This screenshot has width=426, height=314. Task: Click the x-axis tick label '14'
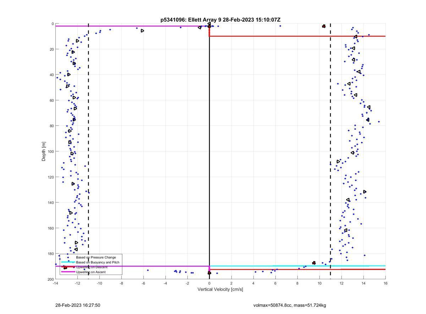364,283
